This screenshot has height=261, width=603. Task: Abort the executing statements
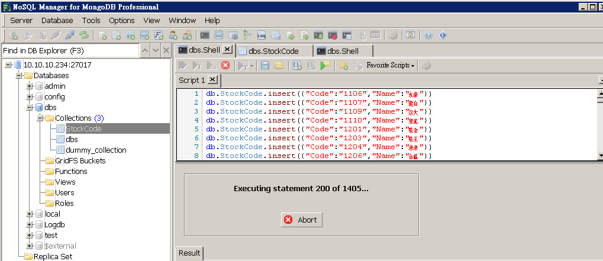tap(302, 220)
